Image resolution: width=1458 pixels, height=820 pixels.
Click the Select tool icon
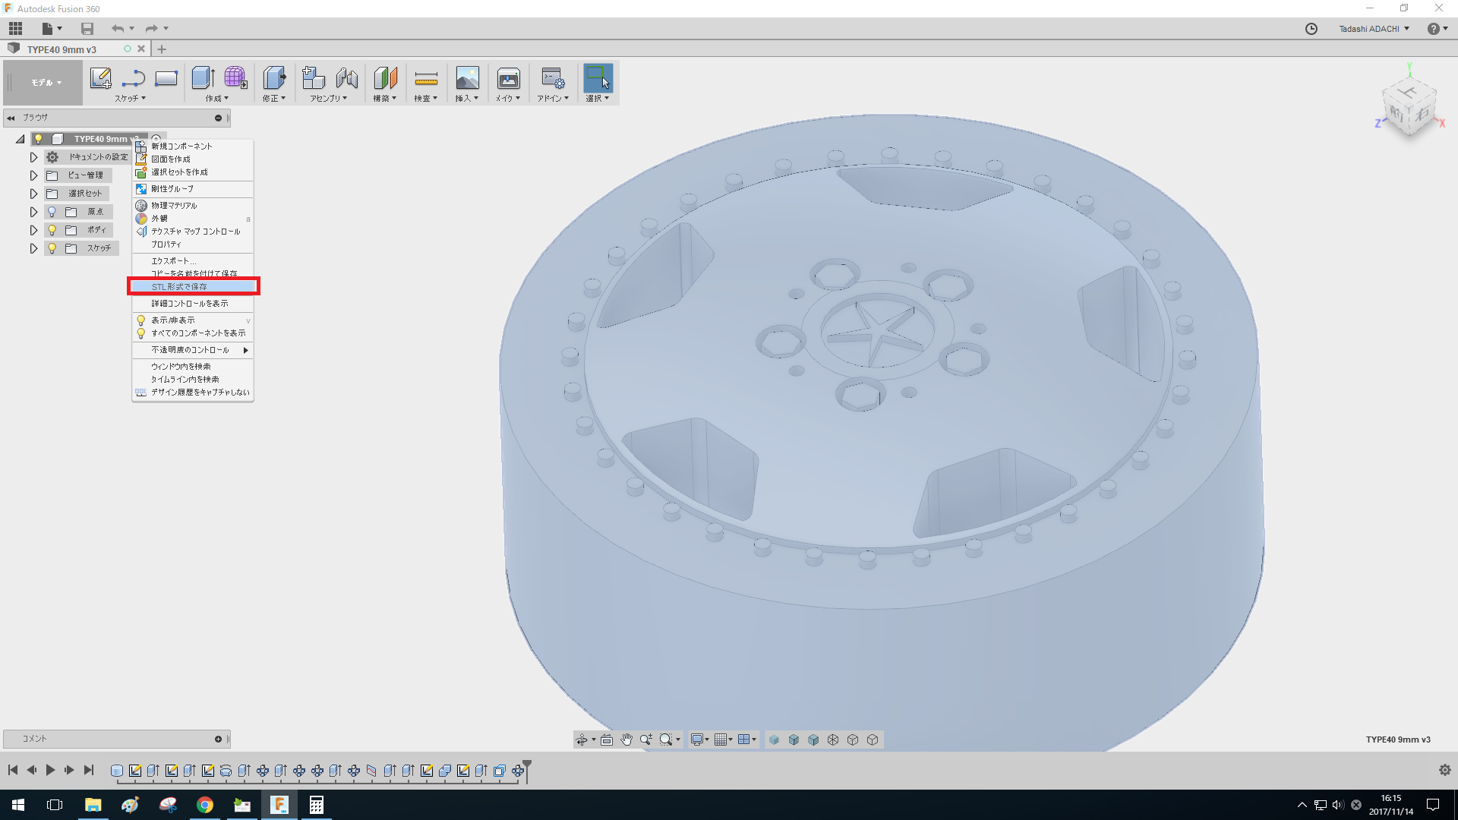598,78
